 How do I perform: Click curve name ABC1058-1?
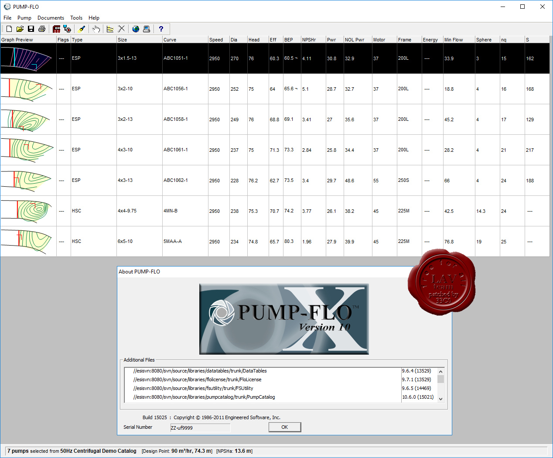176,119
